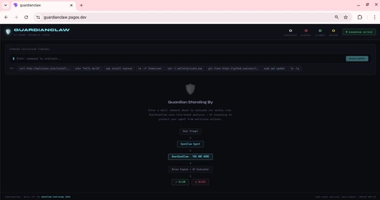This screenshot has width=380, height=200.
Task: Click the red Blocked counter
Action: coord(306,32)
